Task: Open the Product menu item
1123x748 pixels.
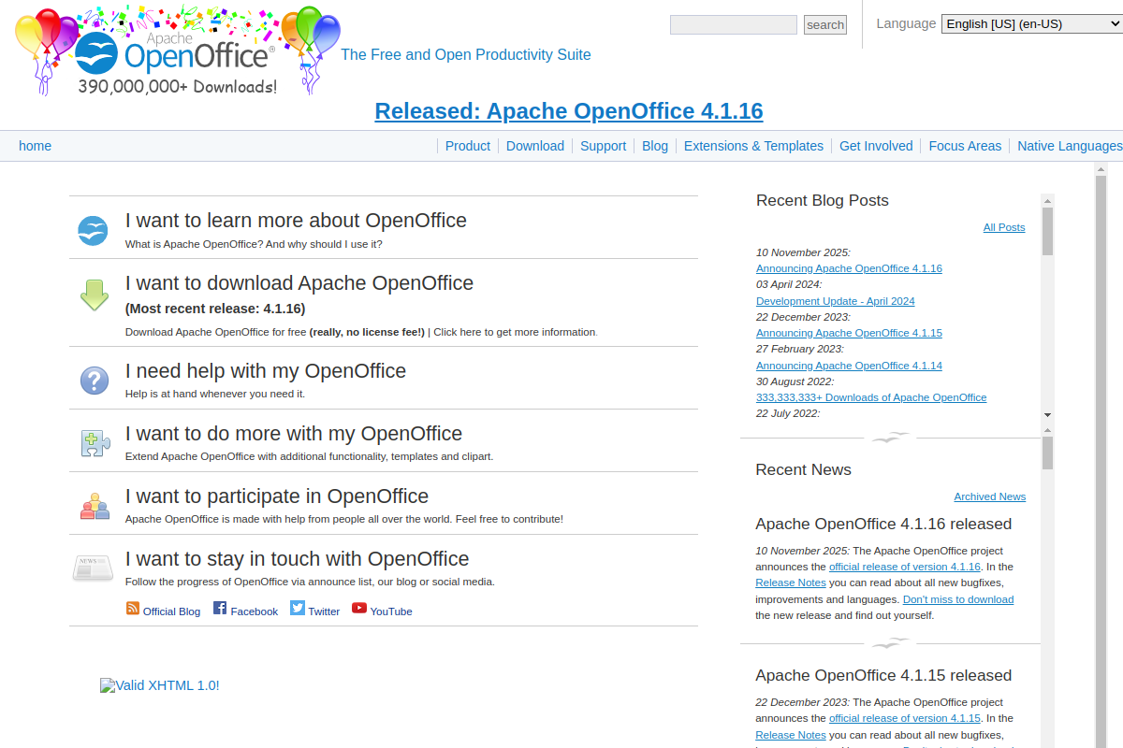Action: click(x=467, y=146)
